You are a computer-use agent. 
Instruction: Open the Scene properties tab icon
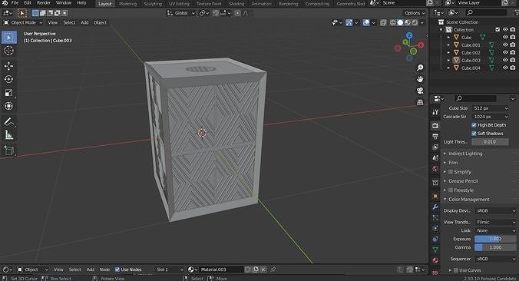[435, 158]
